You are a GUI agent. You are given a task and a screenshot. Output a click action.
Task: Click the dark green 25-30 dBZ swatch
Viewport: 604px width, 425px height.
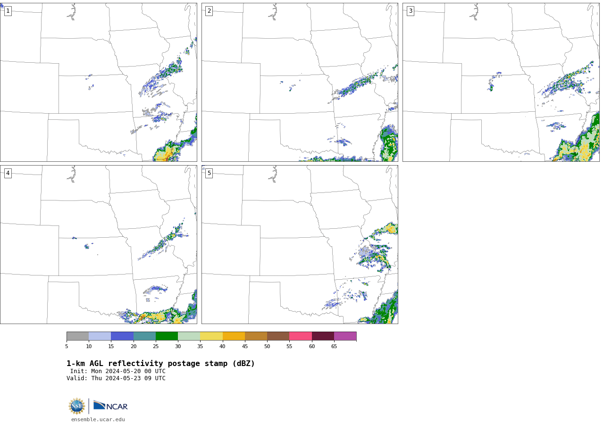(167, 336)
